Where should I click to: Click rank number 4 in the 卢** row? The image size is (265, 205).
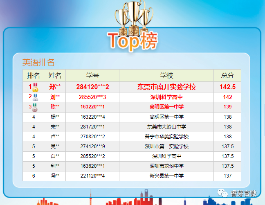[34, 137]
